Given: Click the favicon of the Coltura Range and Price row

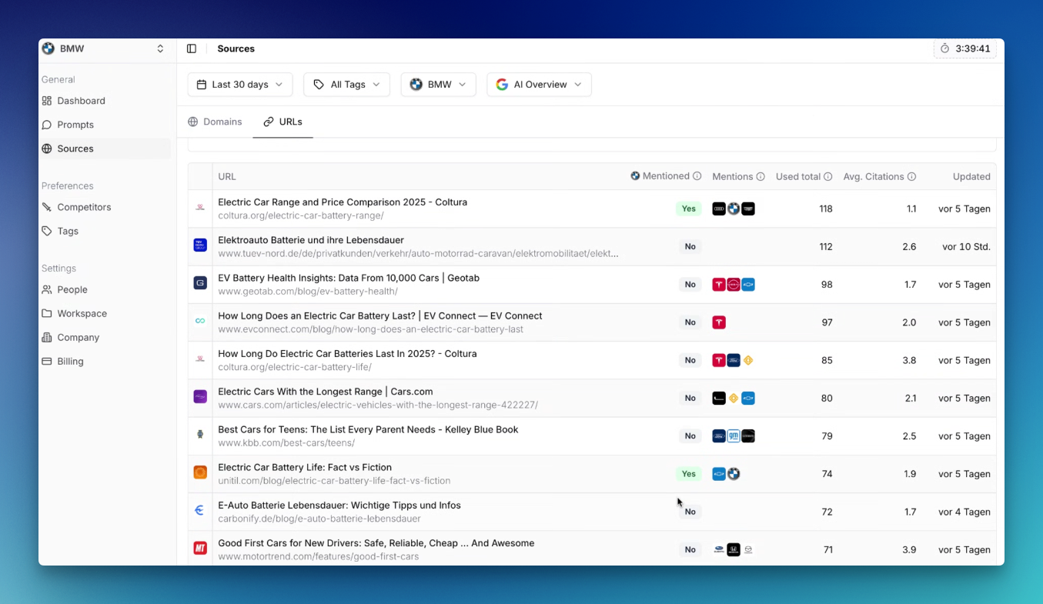Looking at the screenshot, I should point(200,208).
